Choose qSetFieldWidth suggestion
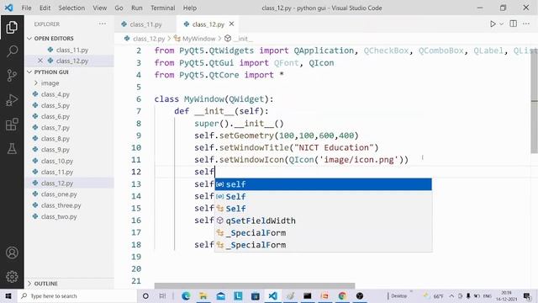Image resolution: width=538 pixels, height=303 pixels. coord(323,221)
